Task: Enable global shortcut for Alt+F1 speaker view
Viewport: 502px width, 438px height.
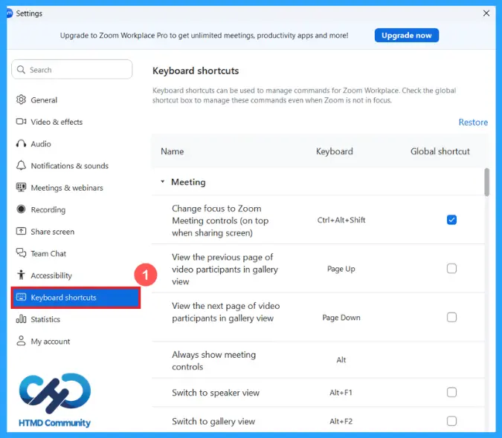Action: click(451, 392)
